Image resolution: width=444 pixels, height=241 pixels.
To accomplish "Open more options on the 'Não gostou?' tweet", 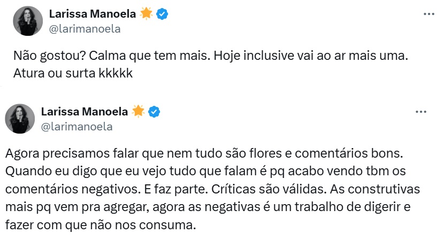I will coord(428,14).
